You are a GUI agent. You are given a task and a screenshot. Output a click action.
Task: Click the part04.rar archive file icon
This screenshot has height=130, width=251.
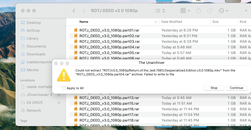(x=76, y=47)
